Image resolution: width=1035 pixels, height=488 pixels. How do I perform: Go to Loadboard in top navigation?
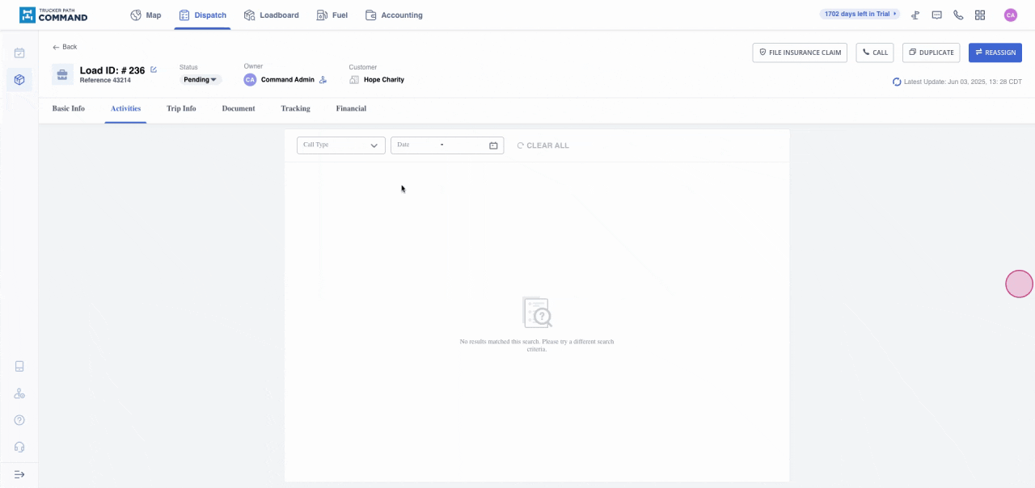272,15
